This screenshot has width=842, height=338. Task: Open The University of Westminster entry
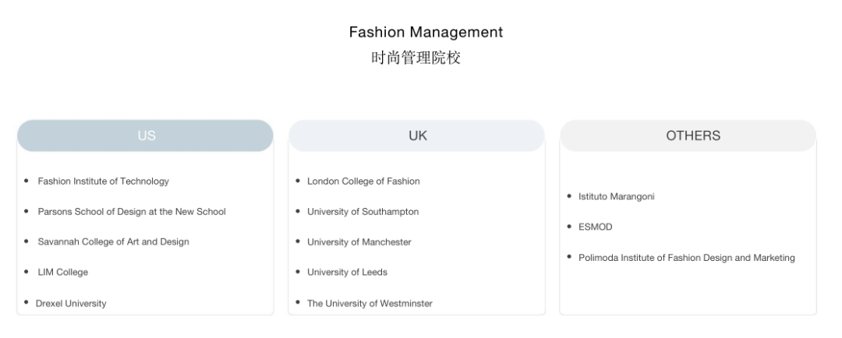pos(370,304)
